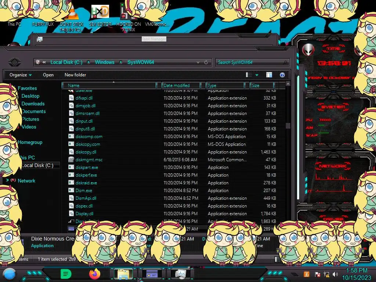Click the back/forward navigation button in Explorer
The height and width of the screenshot is (282, 376).
point(15,62)
